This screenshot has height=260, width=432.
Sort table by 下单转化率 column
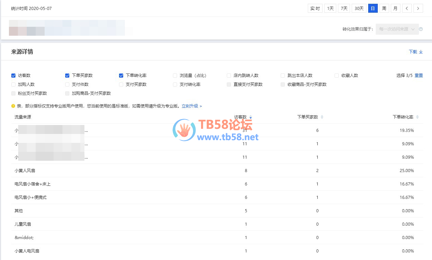417,117
